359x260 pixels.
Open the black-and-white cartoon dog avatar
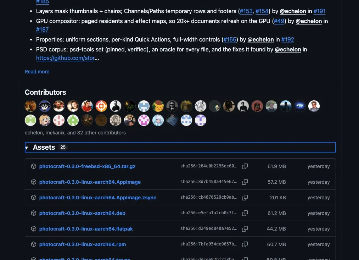coord(45,106)
